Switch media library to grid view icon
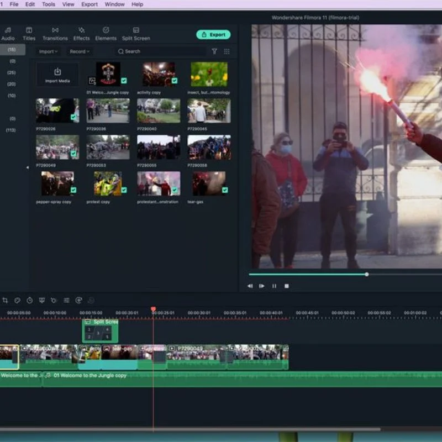The width and height of the screenshot is (442, 442). [227, 51]
